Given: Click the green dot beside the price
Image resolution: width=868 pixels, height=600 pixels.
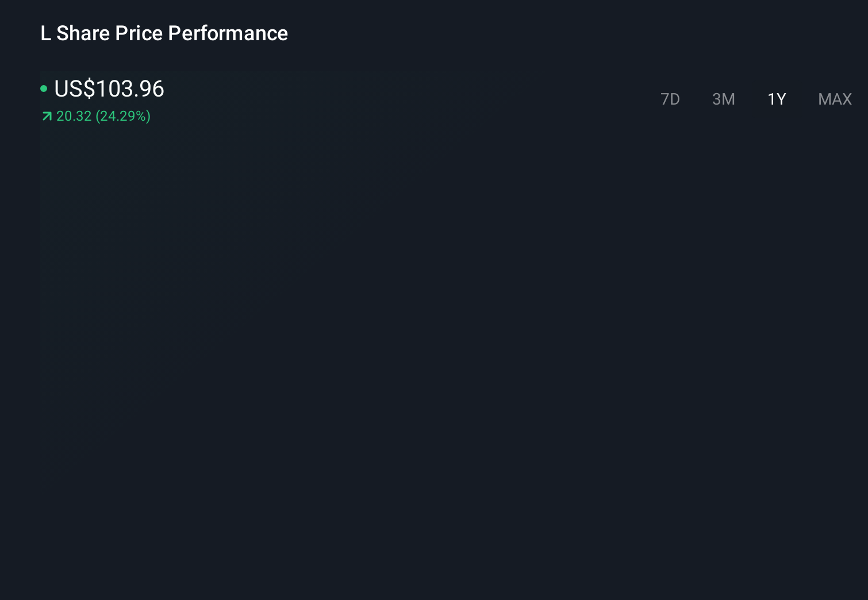Looking at the screenshot, I should point(44,89).
